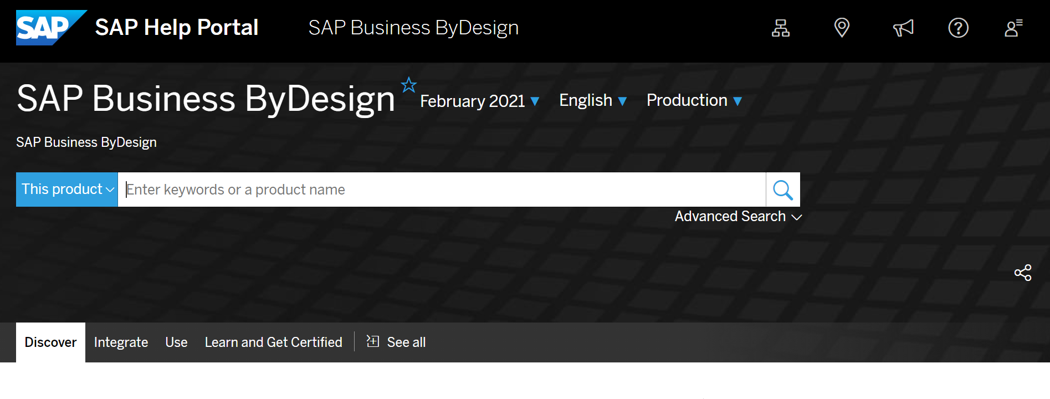The height and width of the screenshot is (399, 1050).
Task: Click the See all expand icon
Action: click(x=373, y=341)
